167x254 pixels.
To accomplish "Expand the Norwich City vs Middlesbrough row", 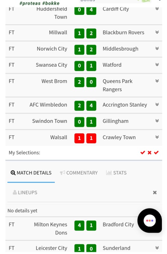I will 157,49.
